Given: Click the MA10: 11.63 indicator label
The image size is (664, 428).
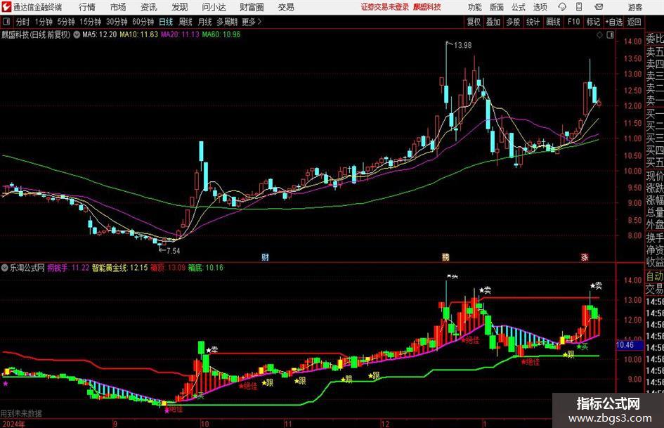Looking at the screenshot, I should (x=139, y=34).
